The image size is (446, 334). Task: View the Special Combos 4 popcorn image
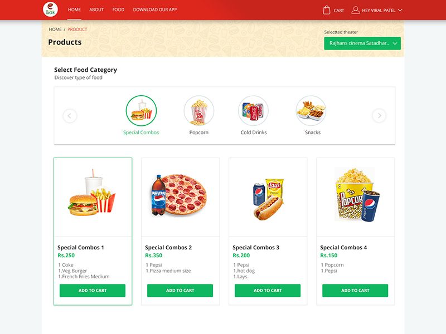[x=357, y=195]
